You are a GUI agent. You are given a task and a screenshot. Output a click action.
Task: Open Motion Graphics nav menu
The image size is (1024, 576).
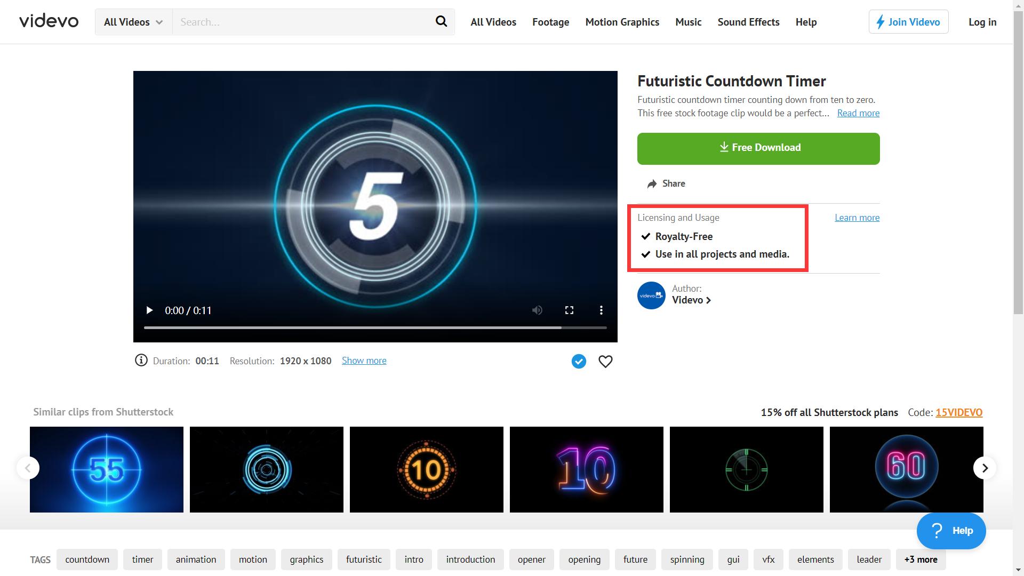622,22
